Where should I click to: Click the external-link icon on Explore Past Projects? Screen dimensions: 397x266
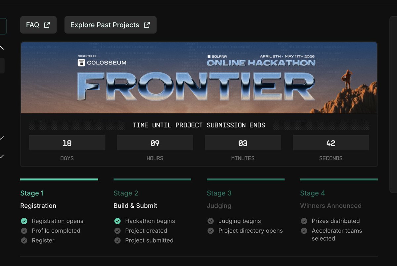(147, 25)
